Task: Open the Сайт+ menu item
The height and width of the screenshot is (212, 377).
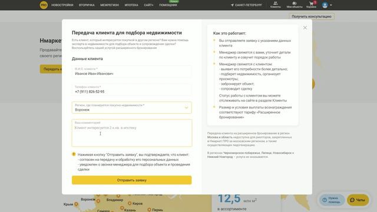Action: (148, 5)
